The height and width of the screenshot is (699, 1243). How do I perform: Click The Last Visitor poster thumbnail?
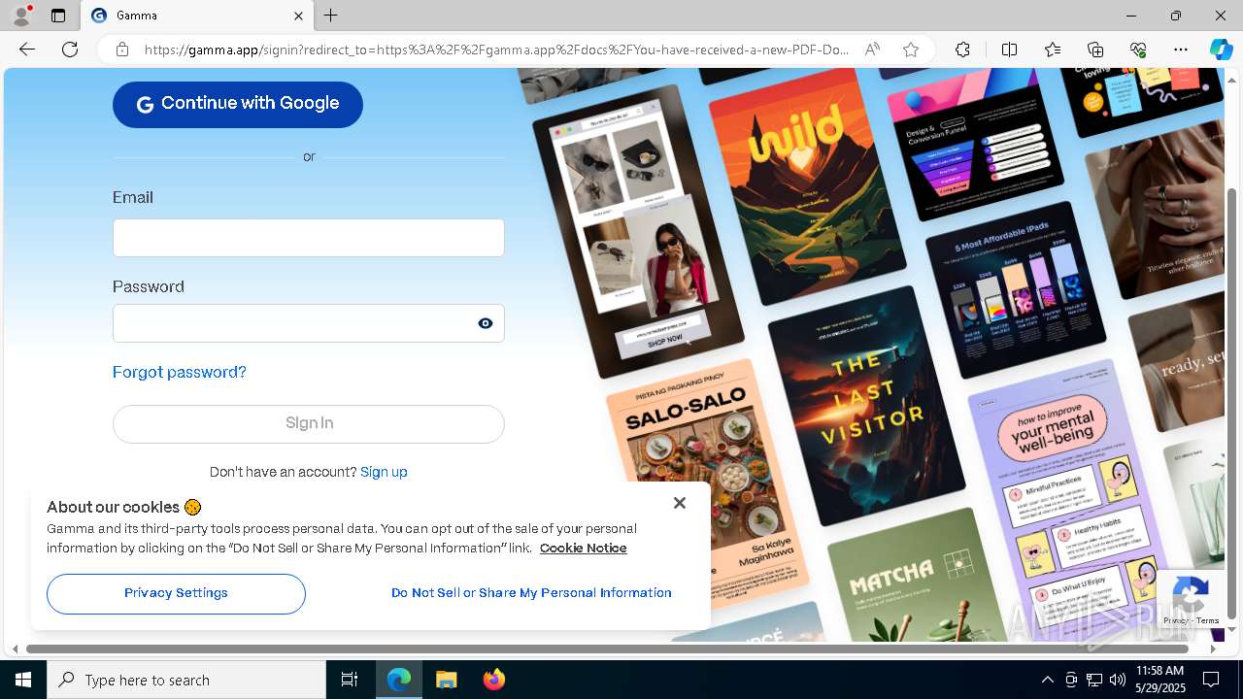click(x=865, y=405)
